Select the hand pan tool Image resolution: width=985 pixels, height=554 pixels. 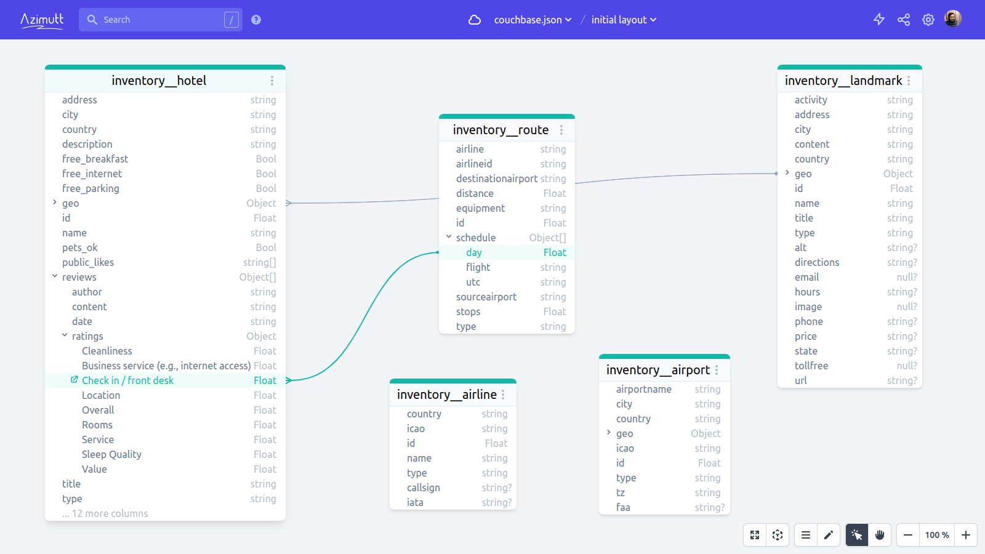click(x=879, y=535)
